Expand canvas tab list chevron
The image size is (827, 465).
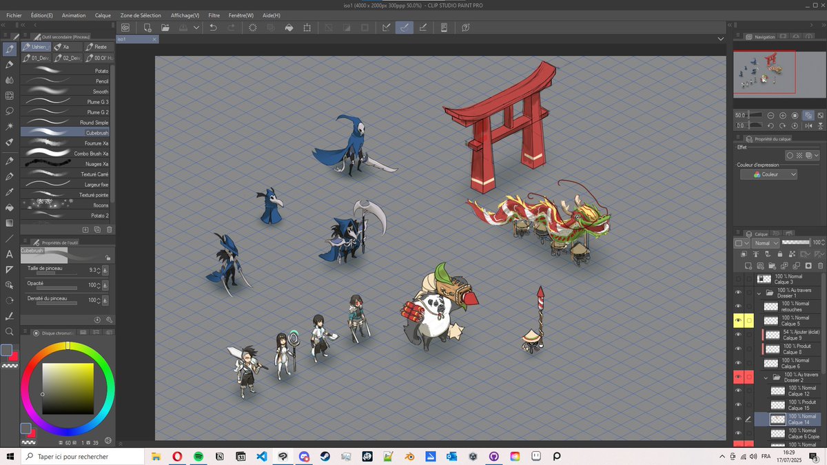pyautogui.click(x=720, y=39)
